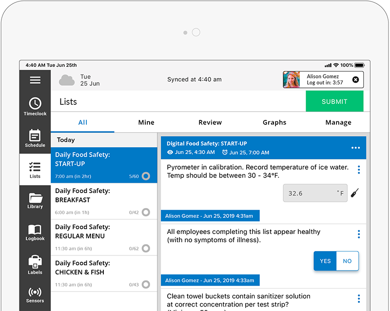Click the Synced at 4:40 am status
390x311 pixels.
[x=194, y=79]
